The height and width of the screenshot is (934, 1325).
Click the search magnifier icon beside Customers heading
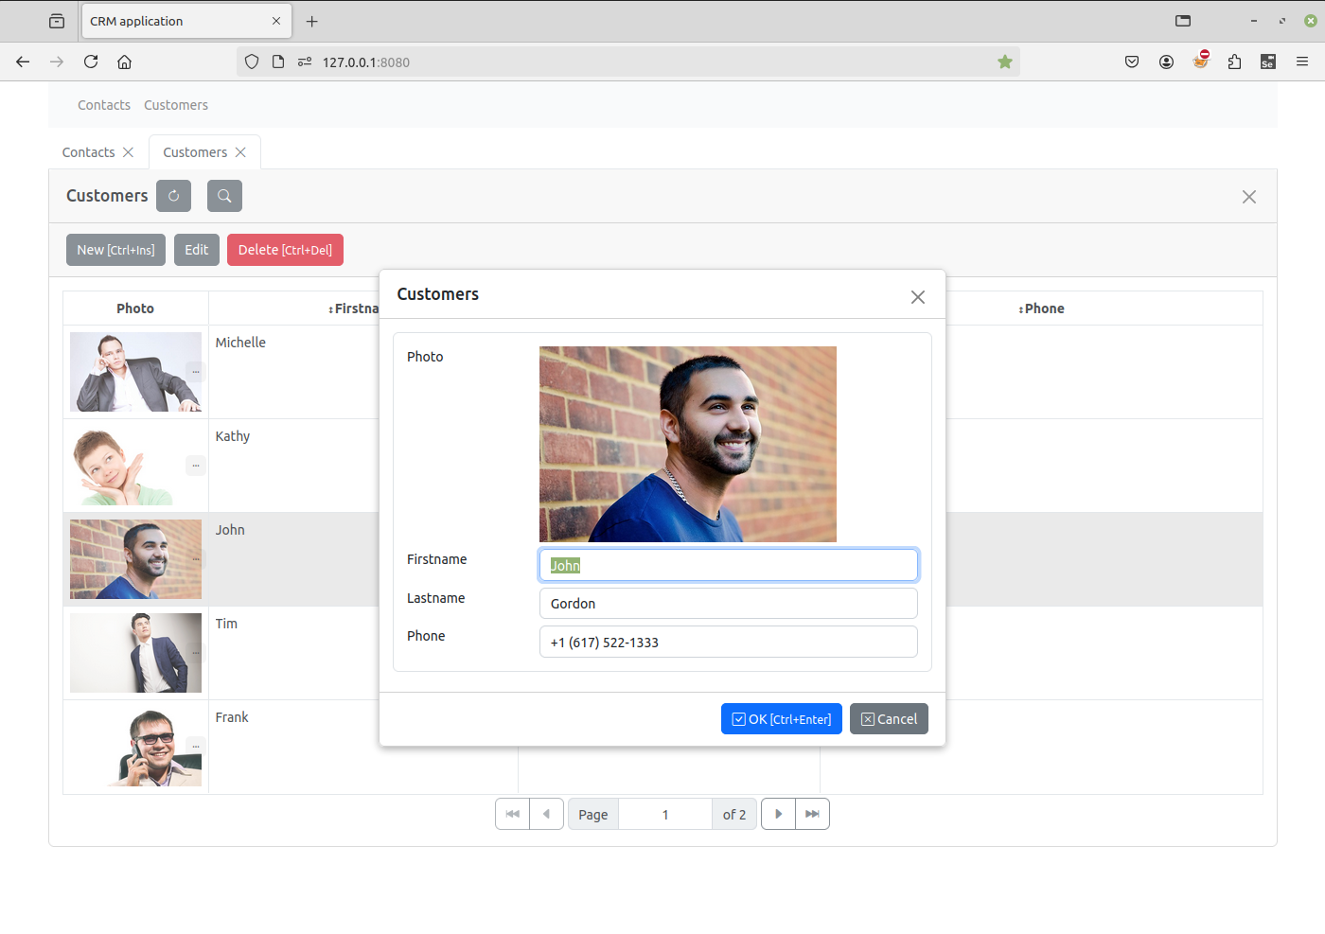224,196
